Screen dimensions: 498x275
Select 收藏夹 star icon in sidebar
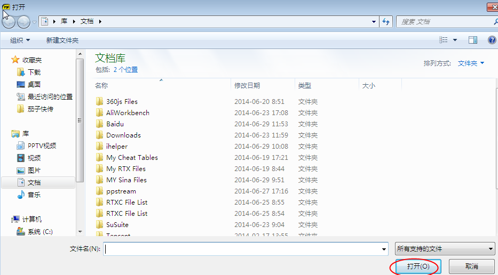[x=15, y=60]
